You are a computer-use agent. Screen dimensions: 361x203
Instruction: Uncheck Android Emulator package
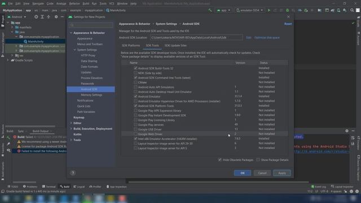135,96
